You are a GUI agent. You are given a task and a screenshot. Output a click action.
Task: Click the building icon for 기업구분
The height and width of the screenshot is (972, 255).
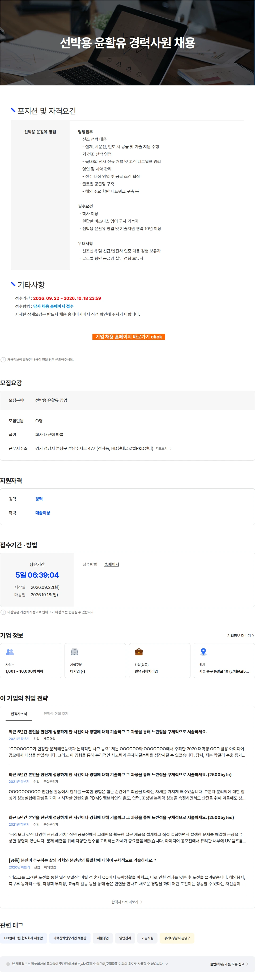pos(74,652)
